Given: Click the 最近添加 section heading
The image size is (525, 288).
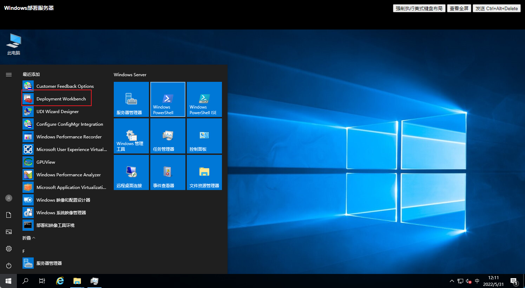Looking at the screenshot, I should [x=31, y=74].
